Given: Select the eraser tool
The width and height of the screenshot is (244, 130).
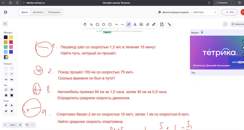Looking at the screenshot, I should tap(147, 24).
